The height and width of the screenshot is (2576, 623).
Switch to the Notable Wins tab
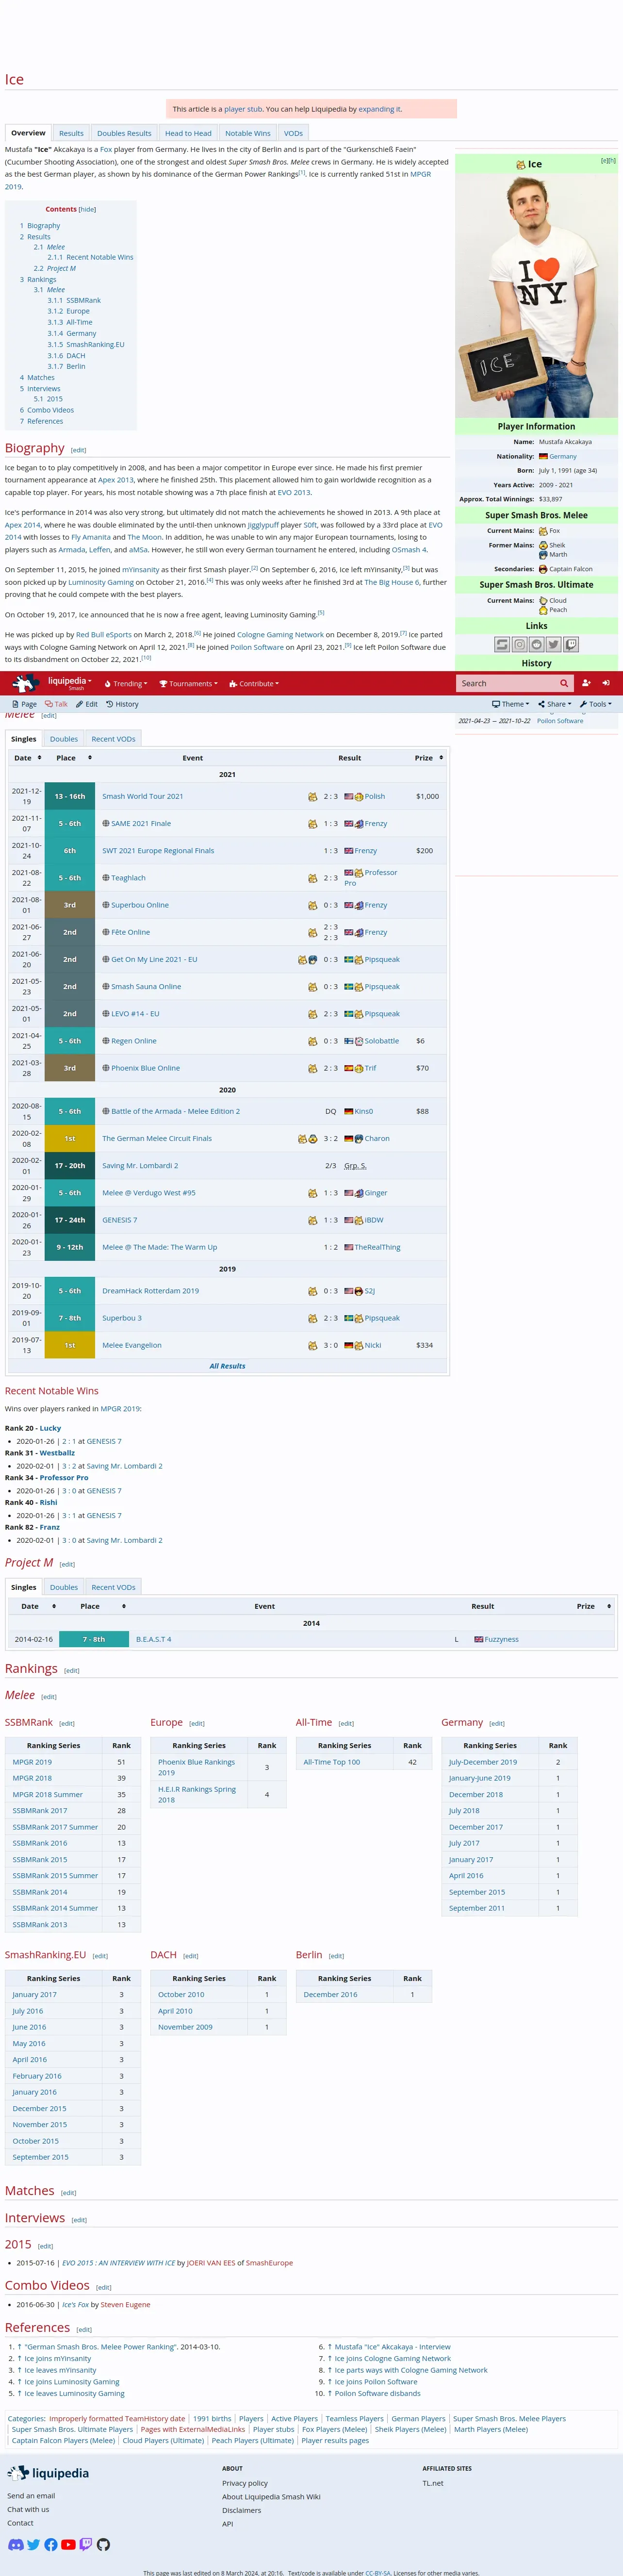pyautogui.click(x=247, y=133)
